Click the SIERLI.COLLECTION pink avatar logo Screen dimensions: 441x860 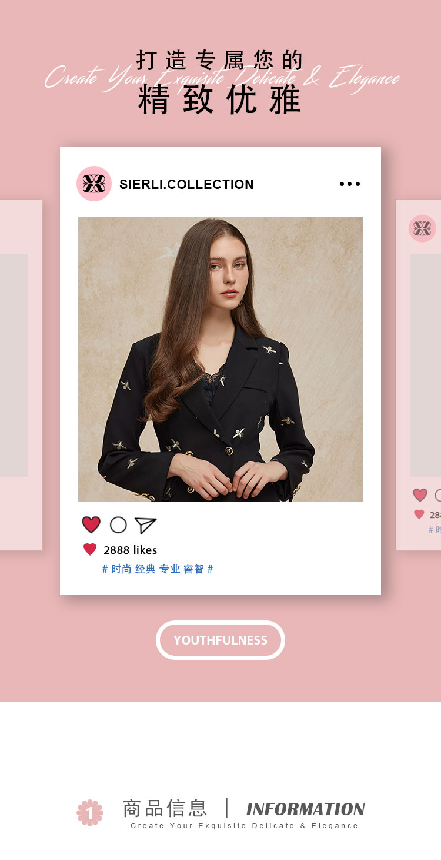click(94, 184)
